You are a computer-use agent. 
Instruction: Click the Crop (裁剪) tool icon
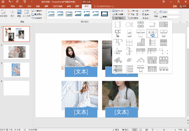coord(156,12)
